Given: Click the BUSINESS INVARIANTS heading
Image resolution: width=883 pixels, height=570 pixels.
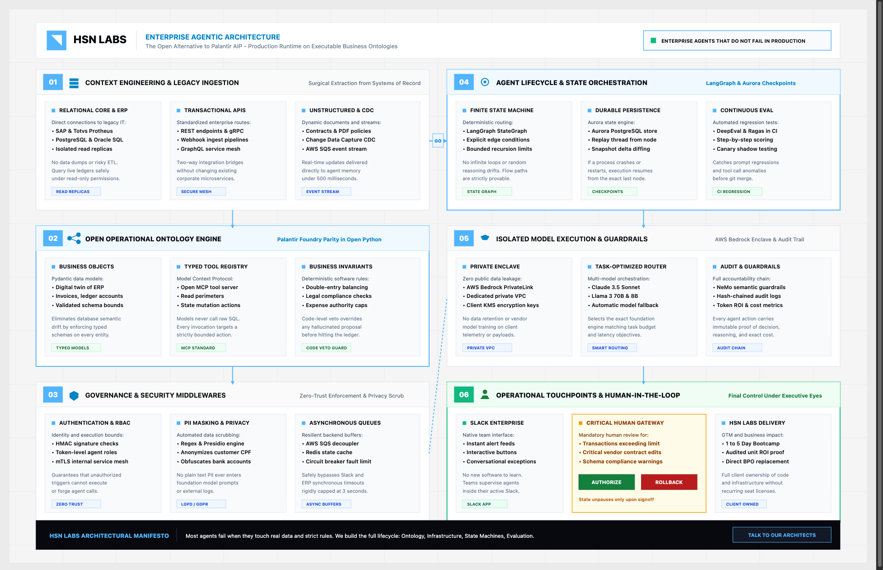Looking at the screenshot, I should pos(341,267).
